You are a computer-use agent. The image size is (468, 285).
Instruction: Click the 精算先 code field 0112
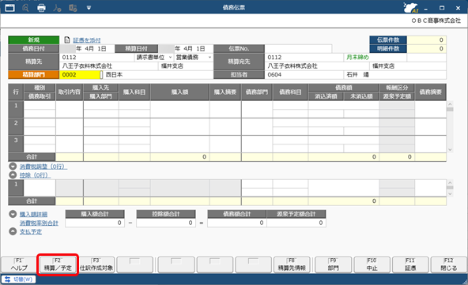(97, 58)
